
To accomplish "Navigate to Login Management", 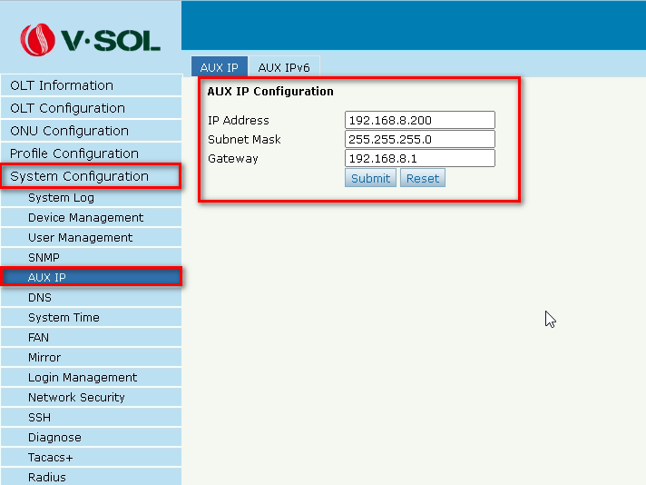I will (83, 377).
